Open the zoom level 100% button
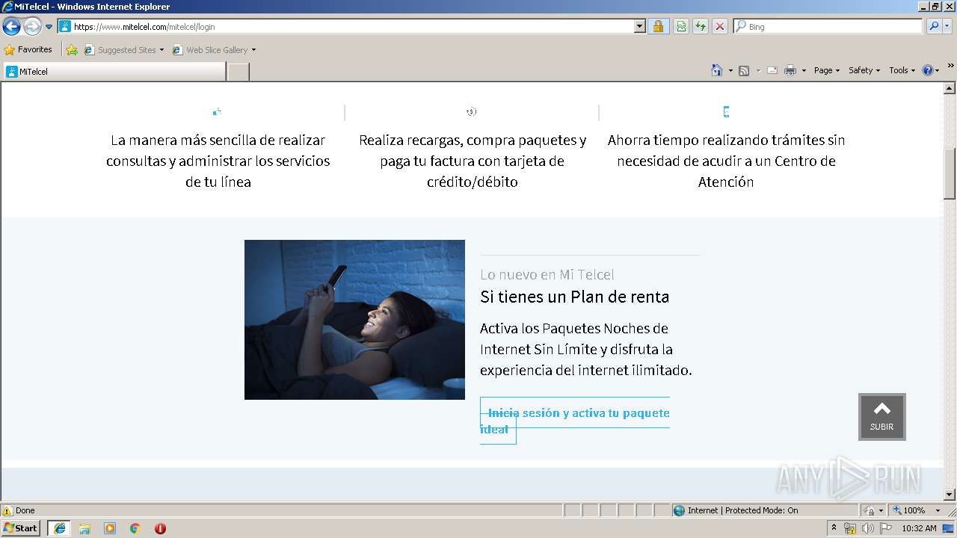Viewport: 957px width, 538px height. coord(909,510)
